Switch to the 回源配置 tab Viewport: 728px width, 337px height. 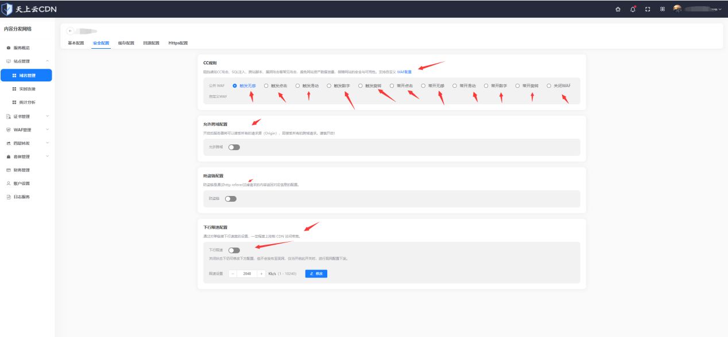tap(151, 43)
